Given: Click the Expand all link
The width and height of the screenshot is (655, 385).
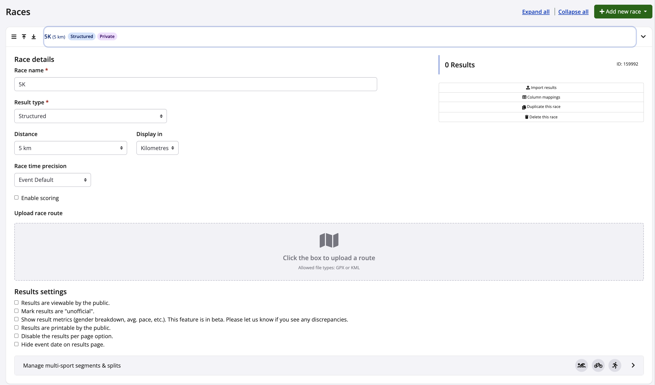Looking at the screenshot, I should click(536, 12).
